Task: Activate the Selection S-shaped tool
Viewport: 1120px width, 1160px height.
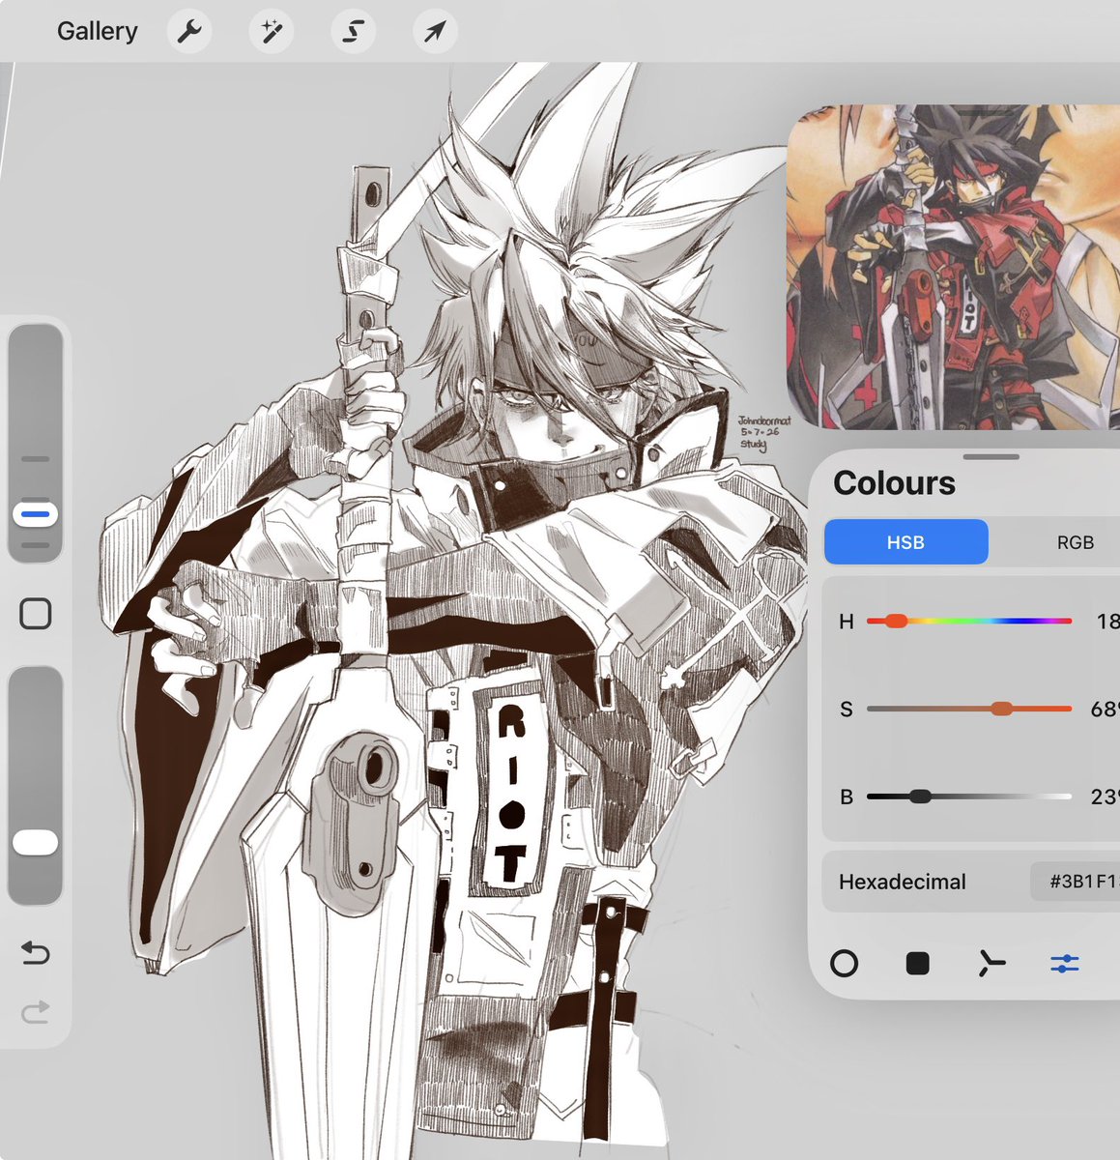Action: click(x=354, y=31)
